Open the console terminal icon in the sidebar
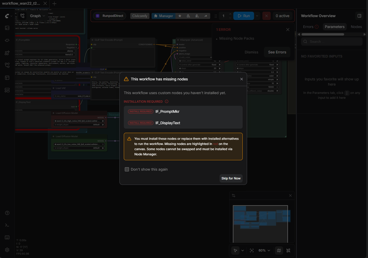 point(7,225)
